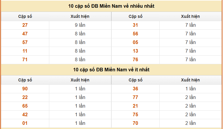Click number pair 36
Viewport: 223px width, 129px height.
click(136, 89)
